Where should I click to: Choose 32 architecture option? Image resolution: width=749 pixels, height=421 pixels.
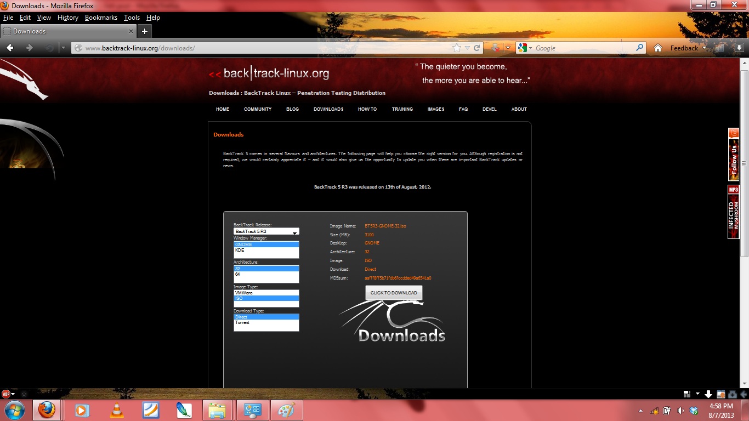tap(266, 269)
